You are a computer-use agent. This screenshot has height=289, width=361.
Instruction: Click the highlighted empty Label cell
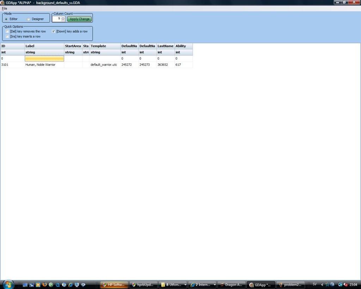[x=44, y=59]
